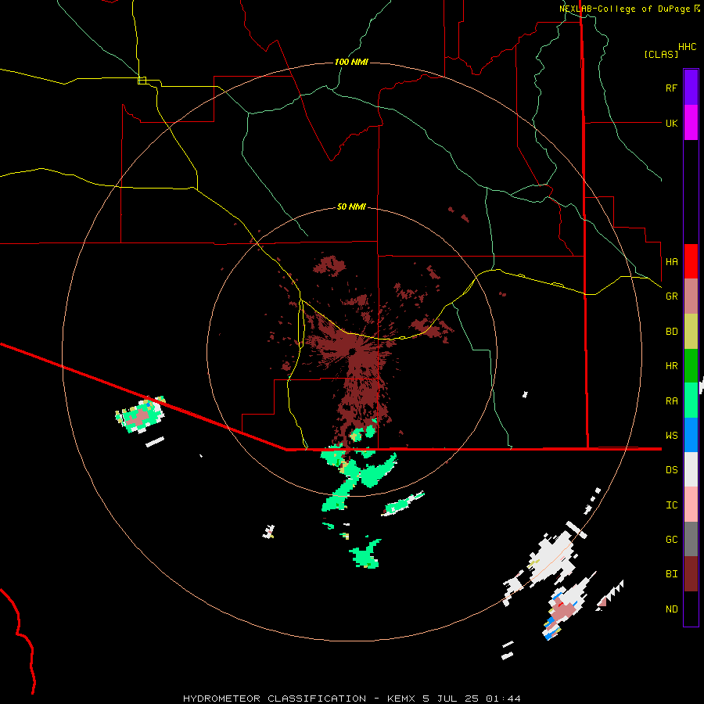Click the HA red legend swatch
The width and height of the screenshot is (704, 704).
point(691,261)
